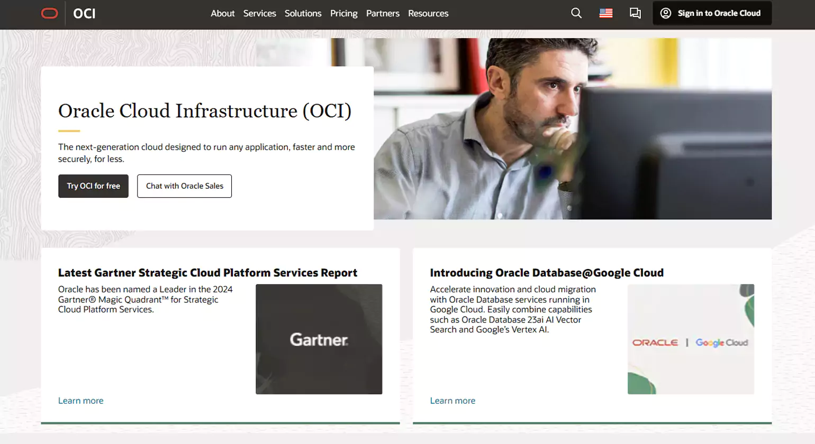
Task: Click the Oracle logo in the header
Action: pos(50,13)
